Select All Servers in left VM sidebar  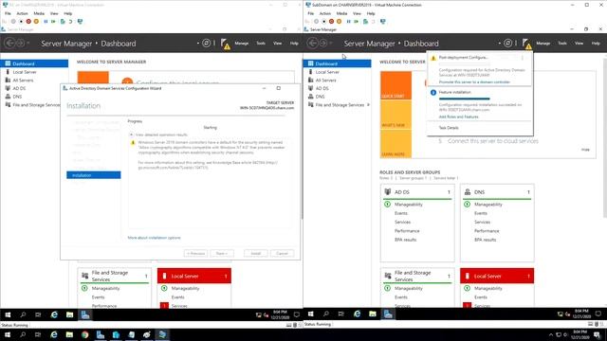pyautogui.click(x=23, y=81)
